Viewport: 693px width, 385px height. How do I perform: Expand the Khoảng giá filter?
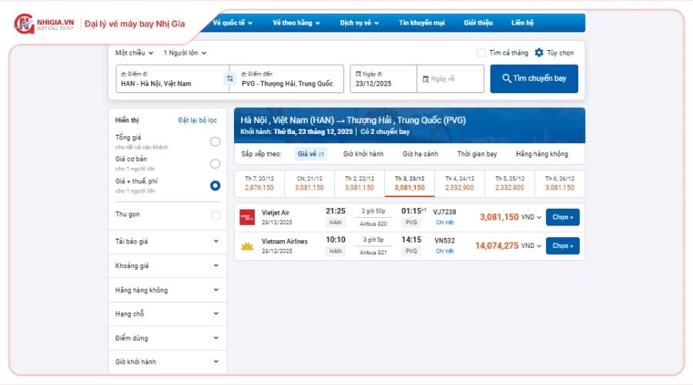pyautogui.click(x=168, y=266)
